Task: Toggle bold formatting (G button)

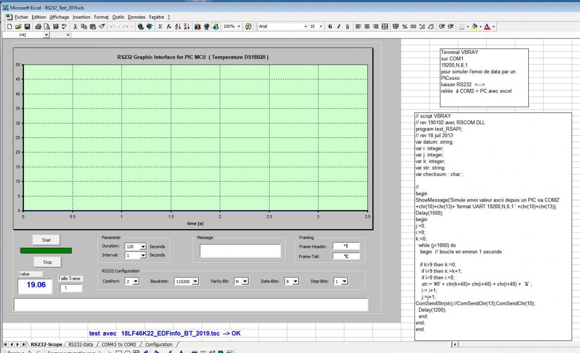Action: pyautogui.click(x=330, y=27)
